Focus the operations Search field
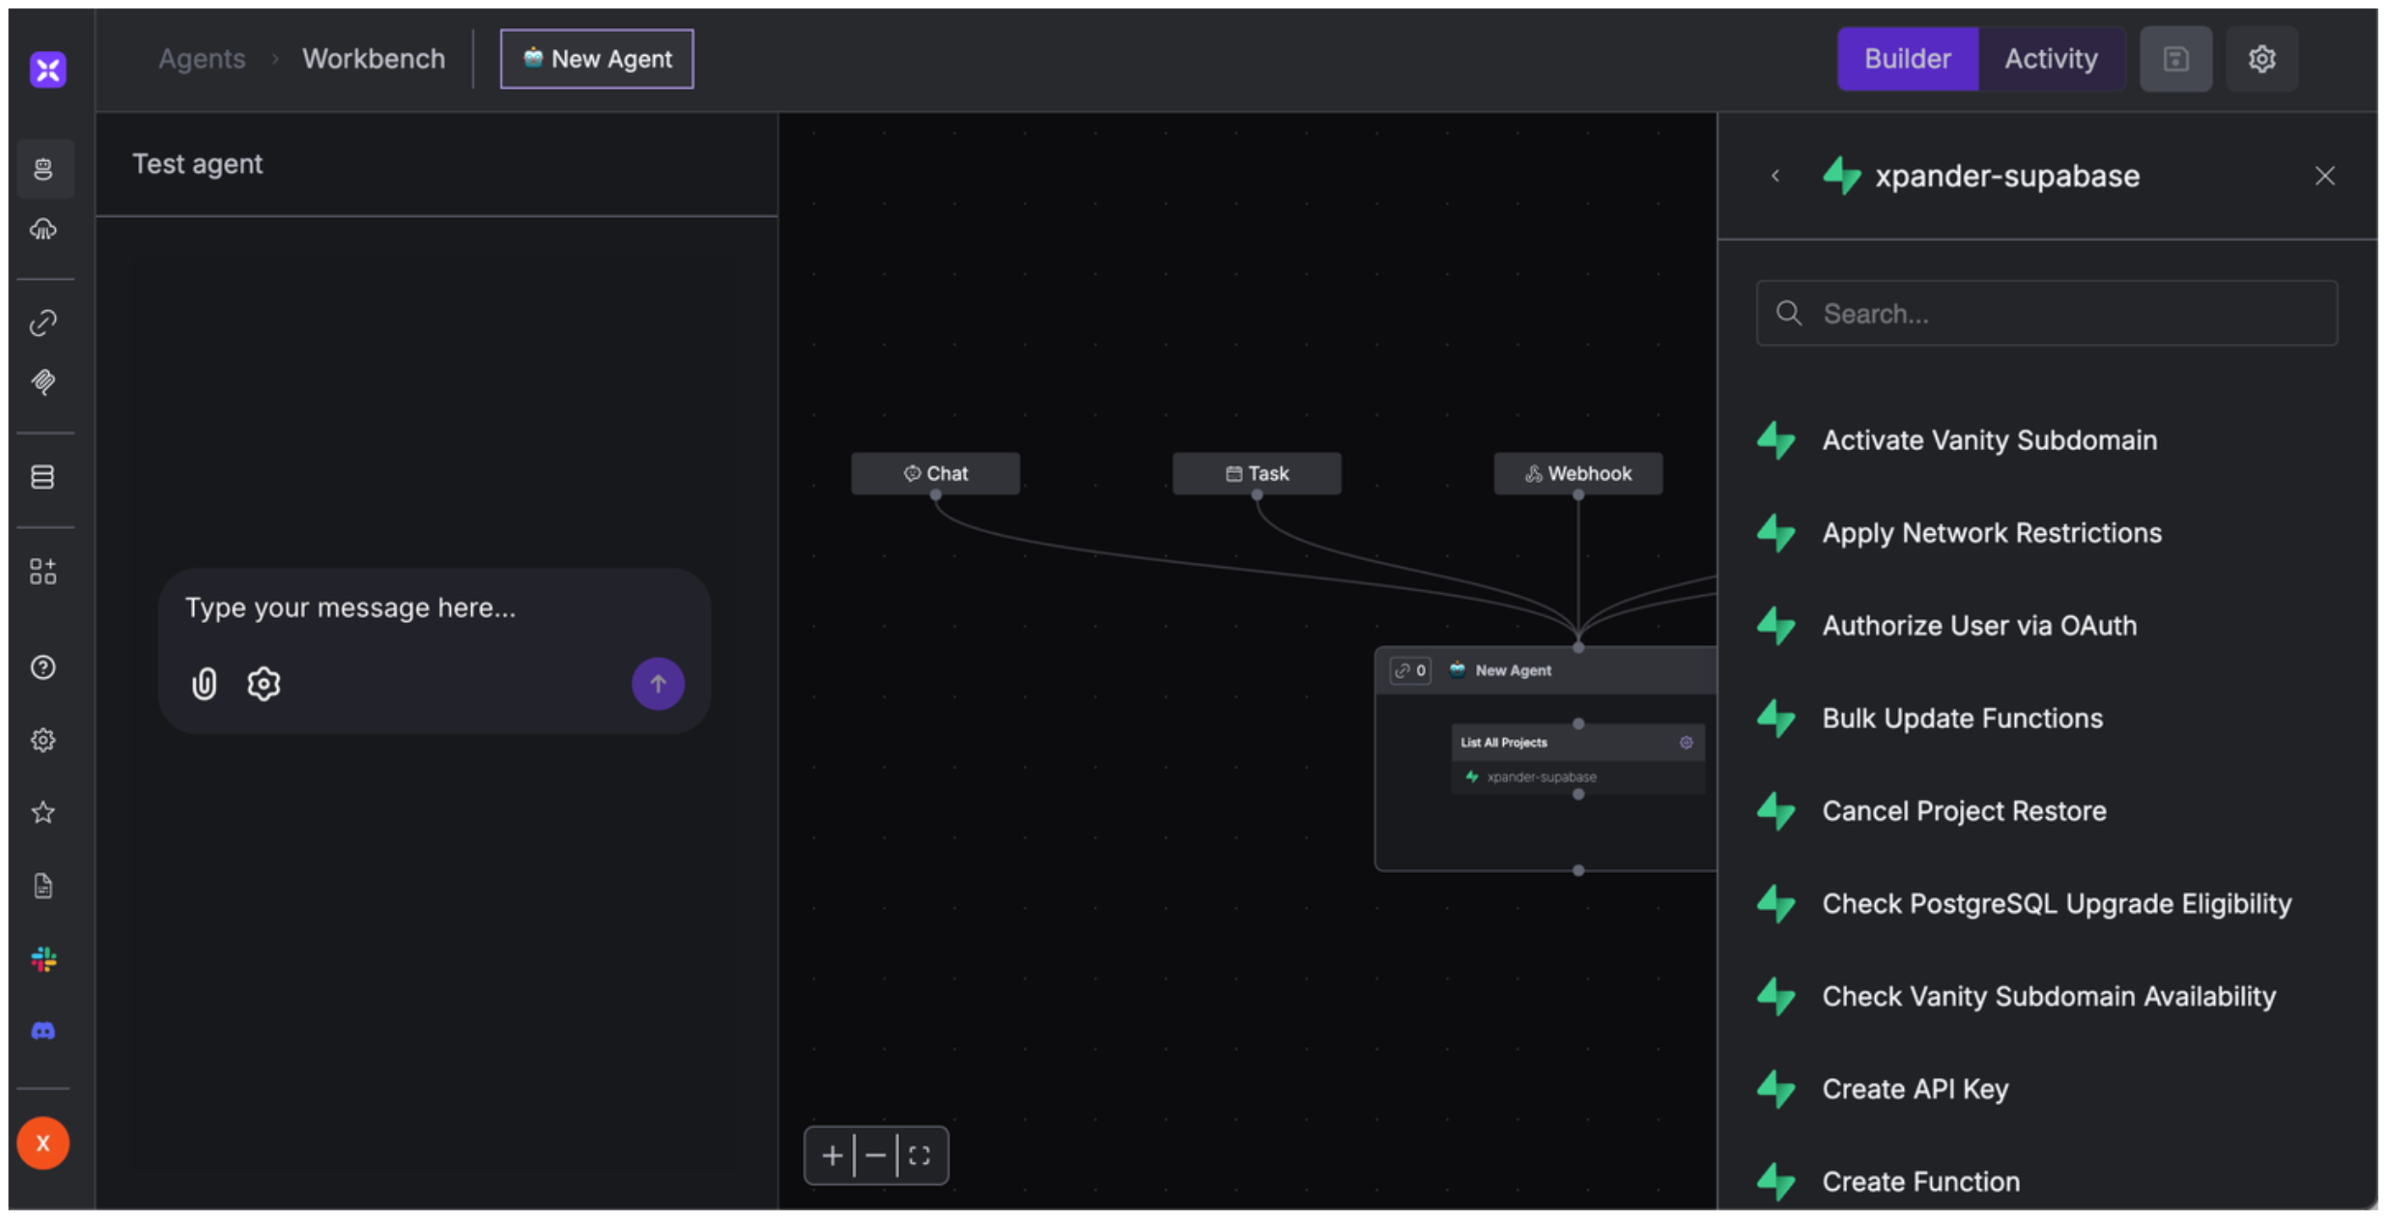The height and width of the screenshot is (1218, 2386). (x=2047, y=314)
